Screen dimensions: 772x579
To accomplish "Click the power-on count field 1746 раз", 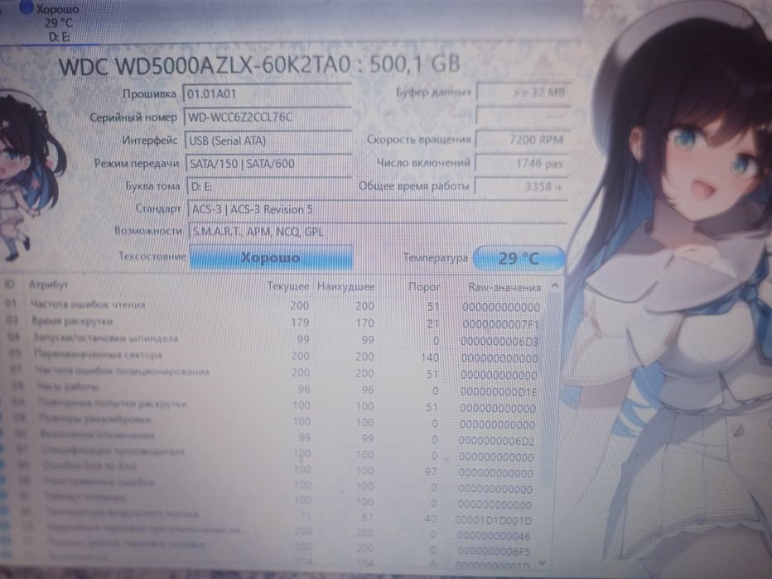I will (x=521, y=163).
